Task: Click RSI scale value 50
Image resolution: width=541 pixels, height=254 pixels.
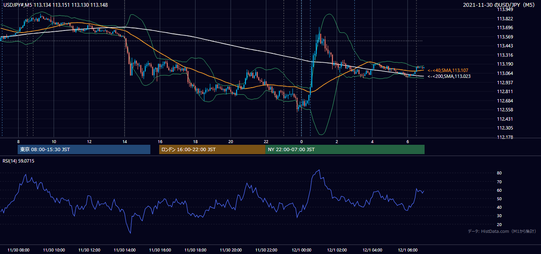Action: click(500, 199)
